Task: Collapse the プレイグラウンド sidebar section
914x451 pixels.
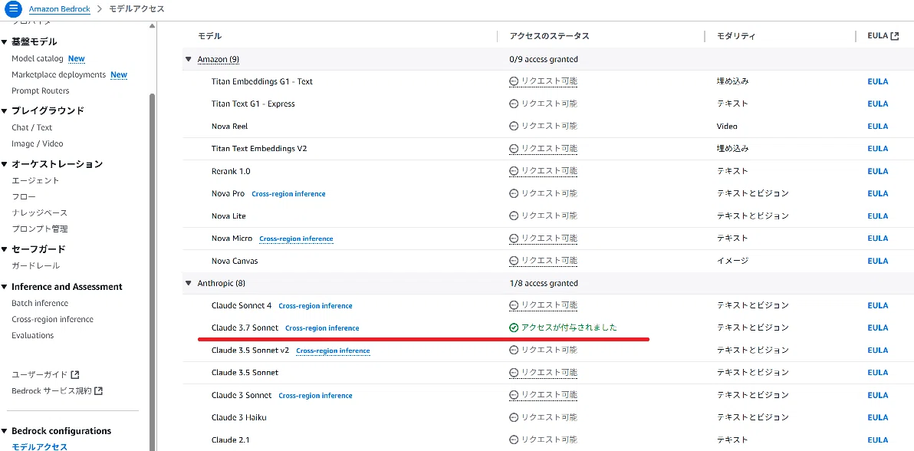Action: point(4,111)
